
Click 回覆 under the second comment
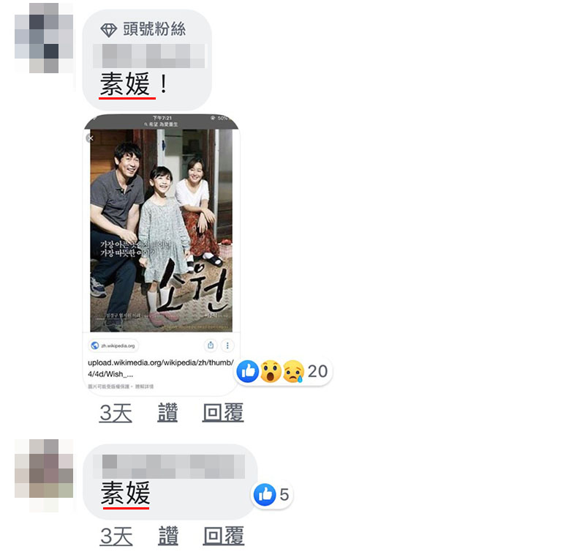pos(224,536)
